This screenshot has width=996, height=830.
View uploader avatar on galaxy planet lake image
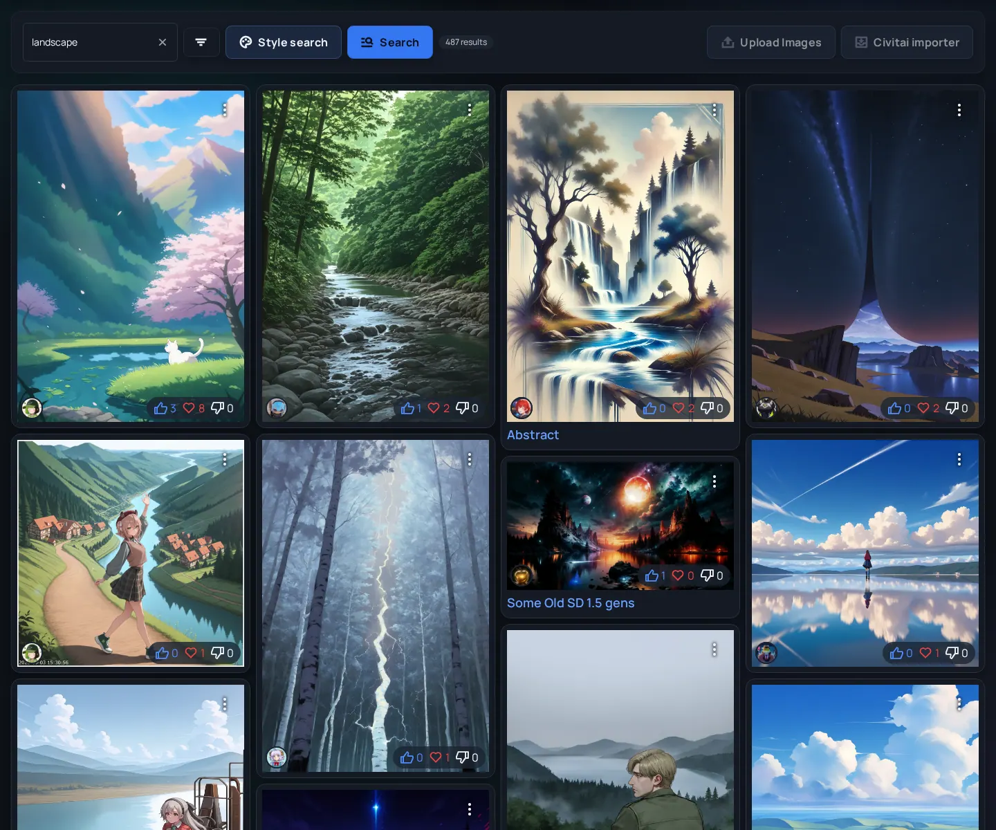(x=522, y=575)
